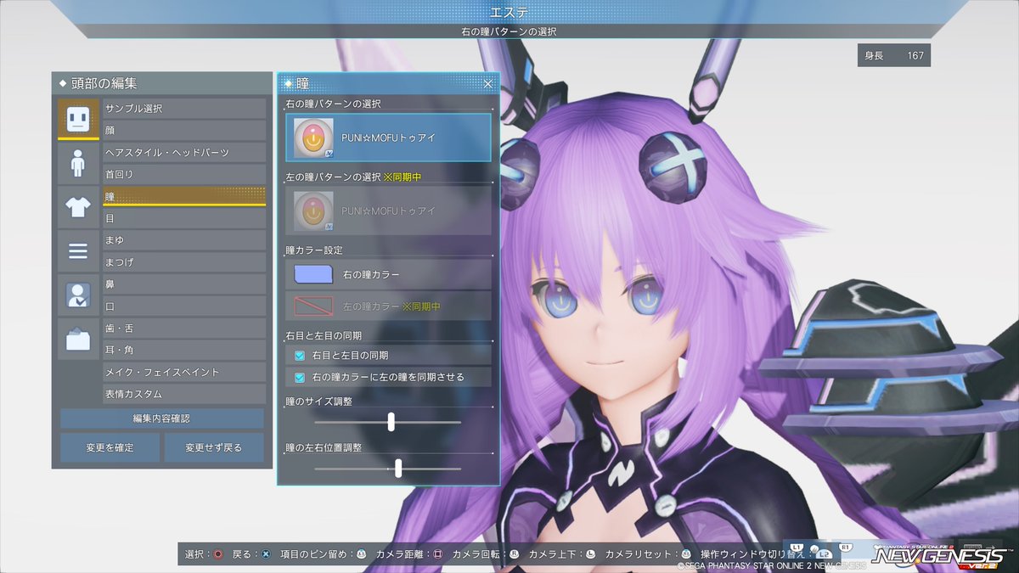
Task: Click the 頭部の編集 panel header
Action: click(161, 83)
